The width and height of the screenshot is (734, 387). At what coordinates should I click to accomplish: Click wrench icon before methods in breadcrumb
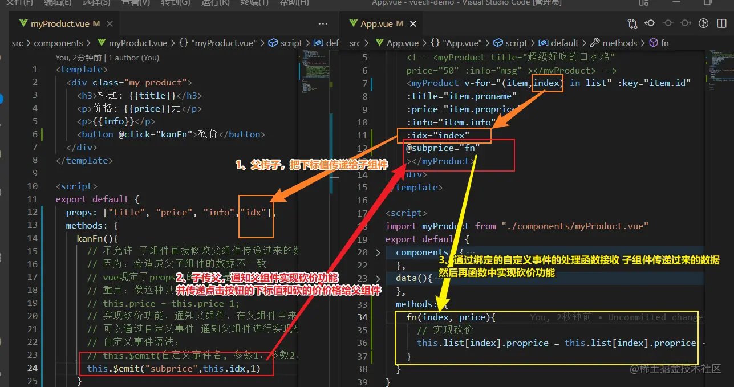point(595,43)
